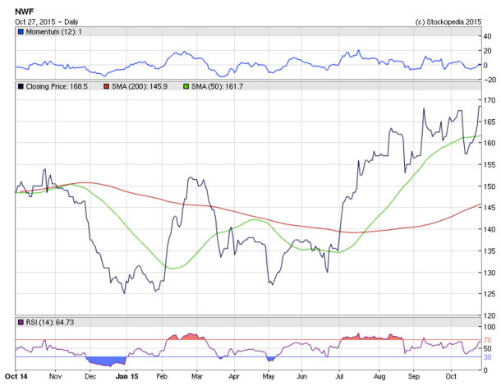Click the 155 price axis label
The image size is (501, 386).
click(x=490, y=164)
